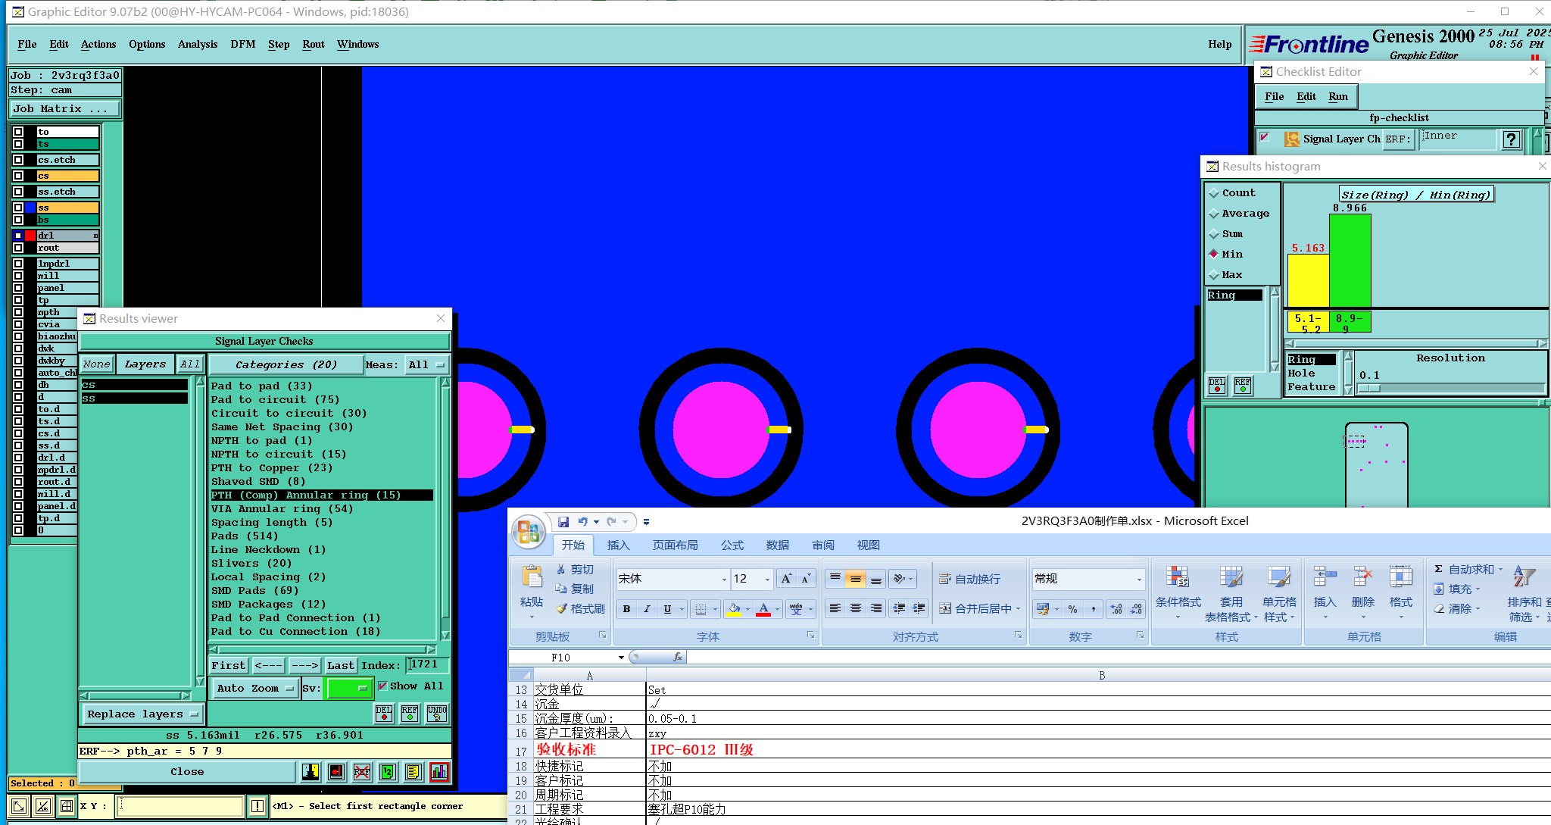Image resolution: width=1551 pixels, height=825 pixels.
Task: Click the Excel fill color bucket icon
Action: [733, 608]
